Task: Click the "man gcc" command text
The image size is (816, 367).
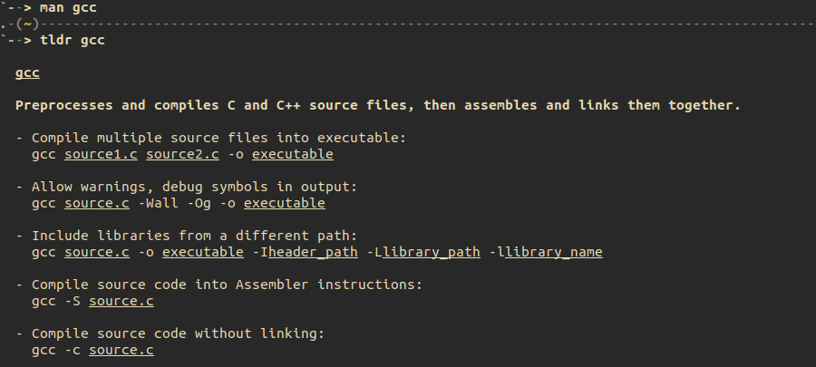Action: 69,7
